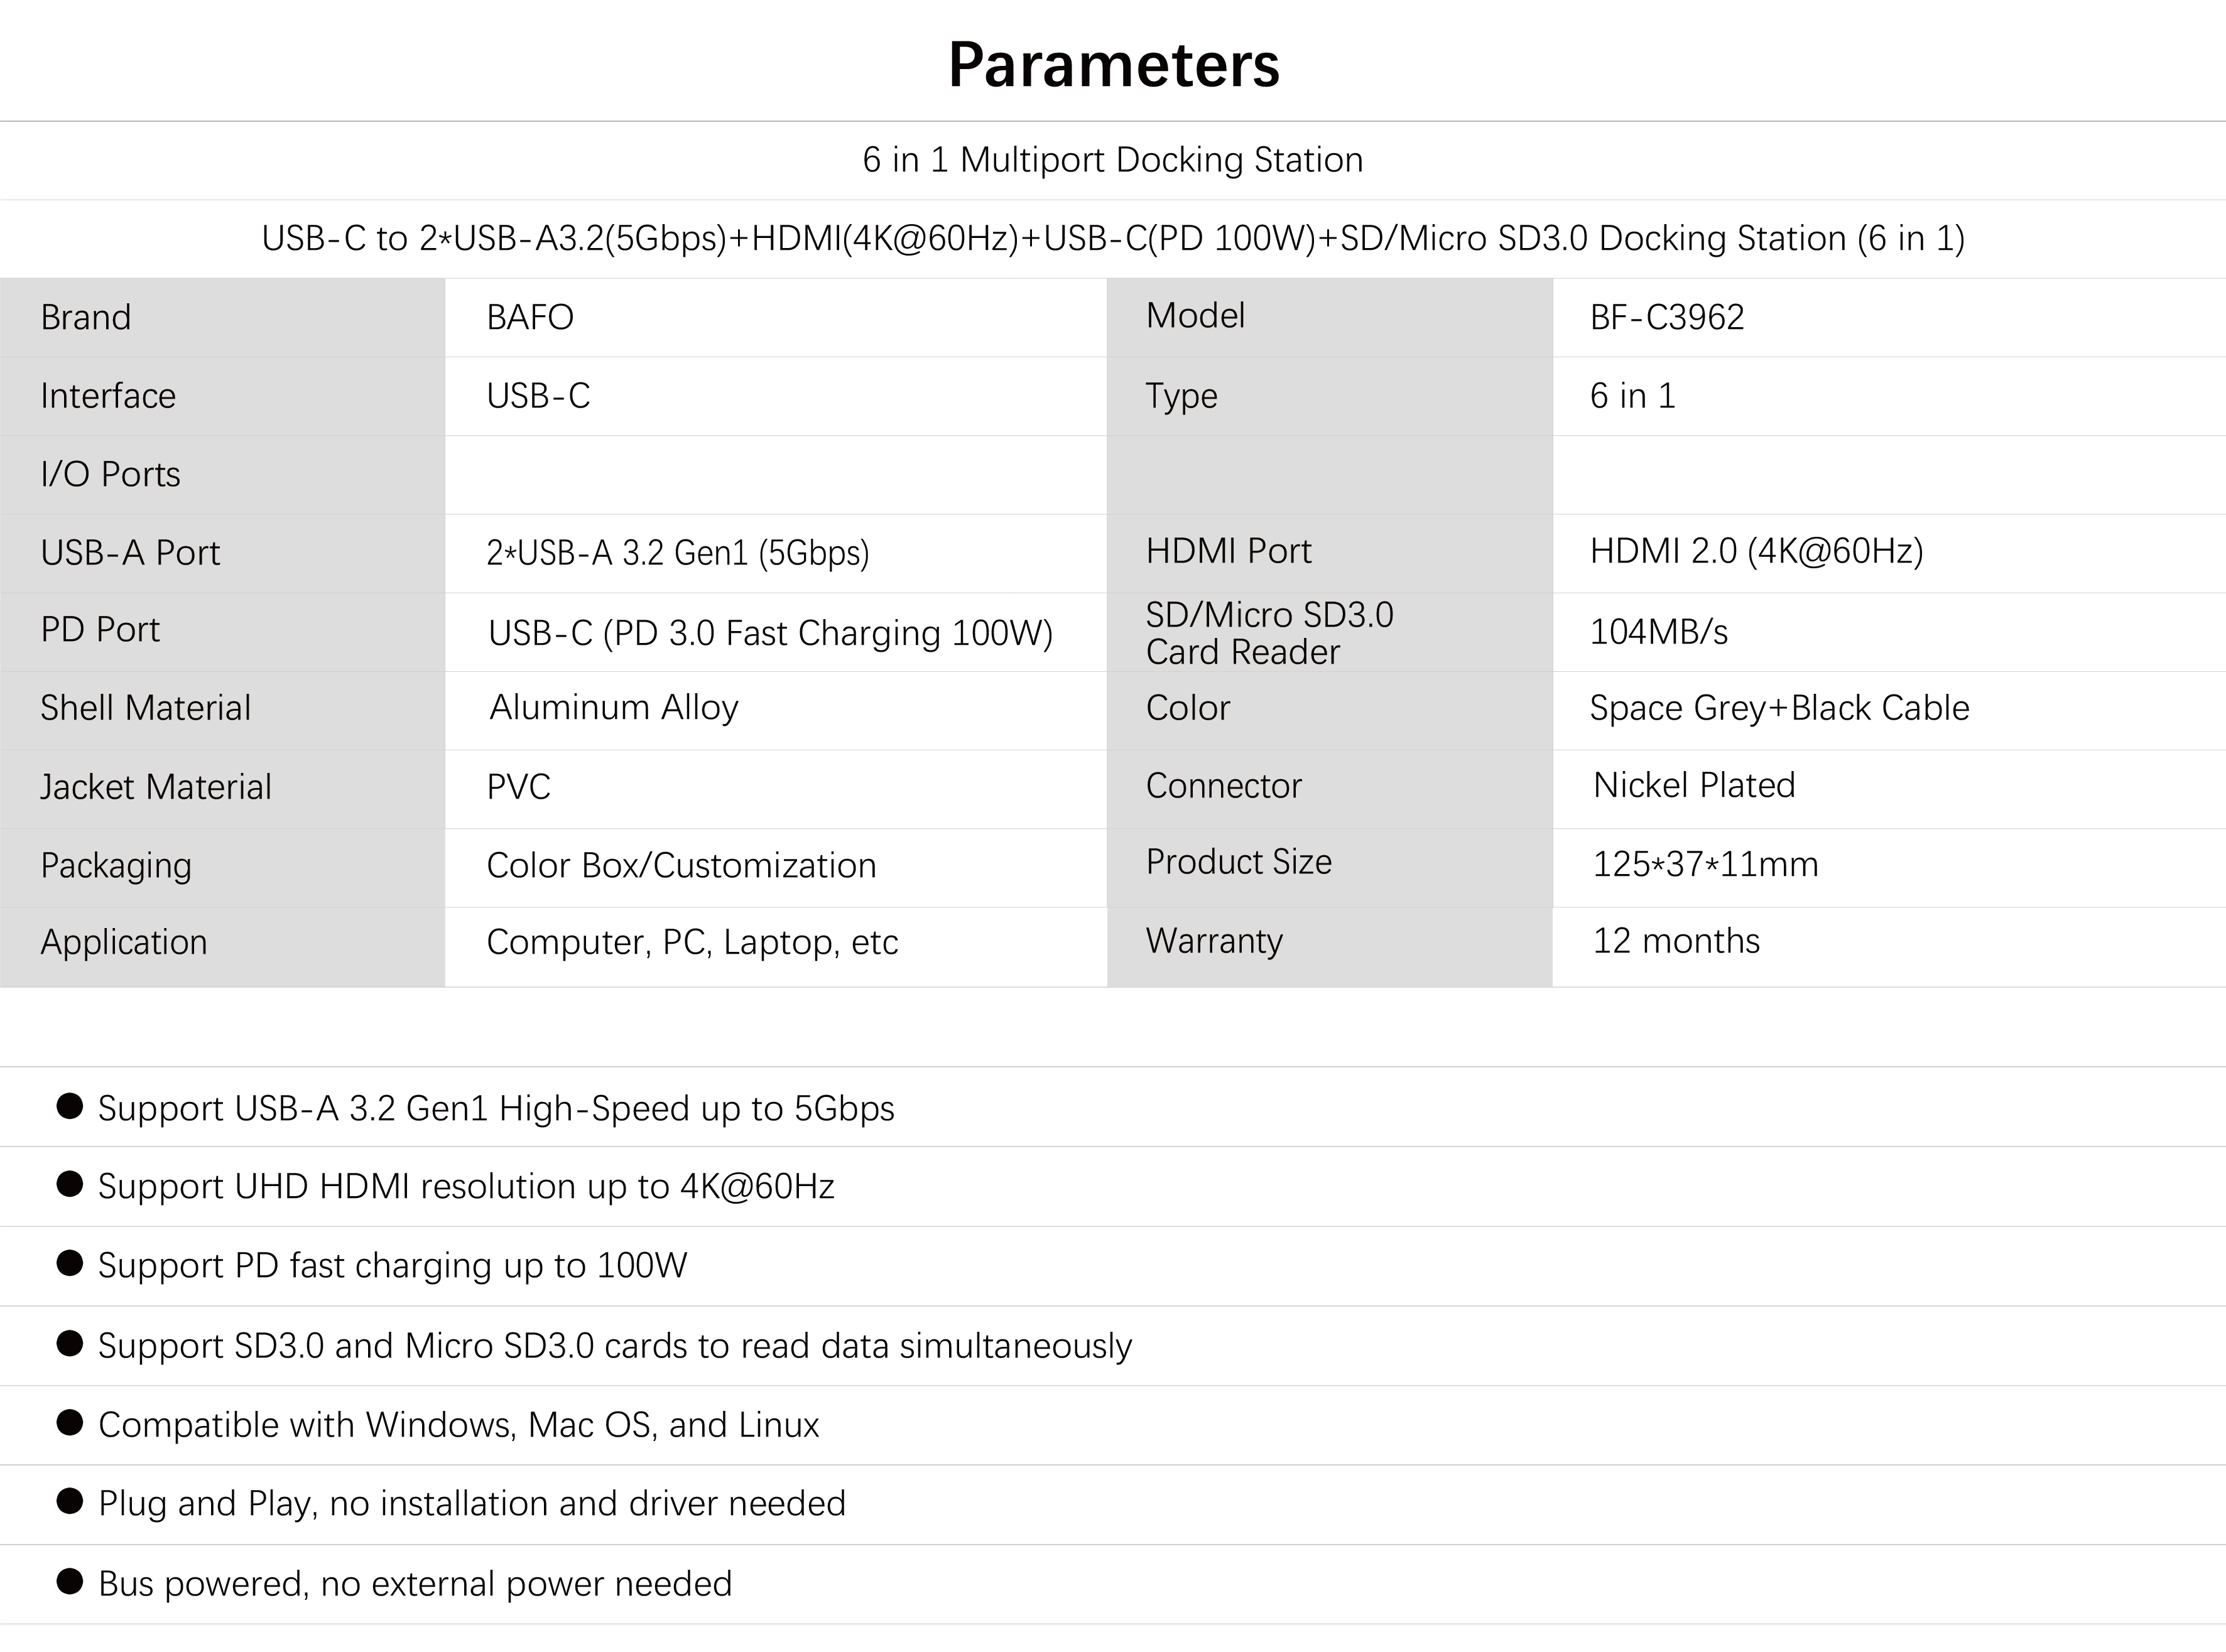Click the Parameters heading
This screenshot has height=1652, width=2226.
point(1112,65)
